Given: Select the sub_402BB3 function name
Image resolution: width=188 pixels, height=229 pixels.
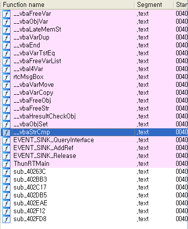Looking at the screenshot, I should tap(30, 180).
